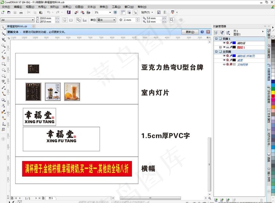The width and height of the screenshot is (275, 203).
Task: Pick the no-fill X swatch in palette
Action: point(273,37)
